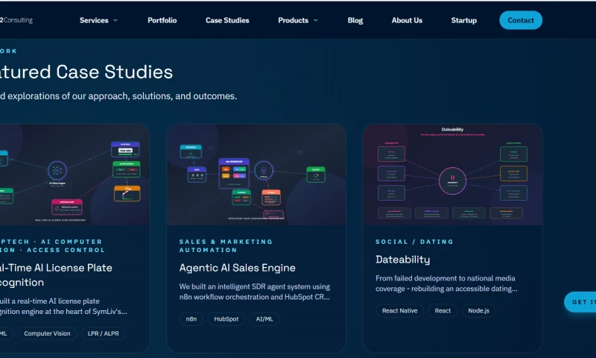Visit the Blog page

pos(355,20)
